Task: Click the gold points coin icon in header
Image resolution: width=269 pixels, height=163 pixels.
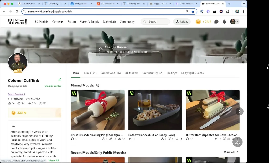Action: (x=198, y=21)
